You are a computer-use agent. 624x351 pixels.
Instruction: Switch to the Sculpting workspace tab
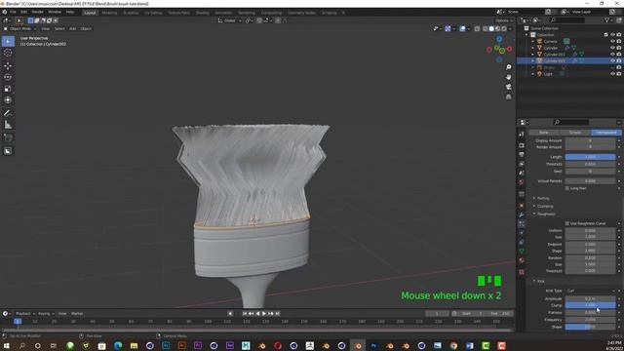(131, 13)
